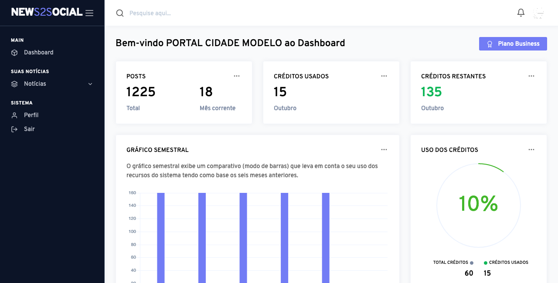Click the Dashboard cube icon in sidebar
This screenshot has height=283, width=558.
14,53
